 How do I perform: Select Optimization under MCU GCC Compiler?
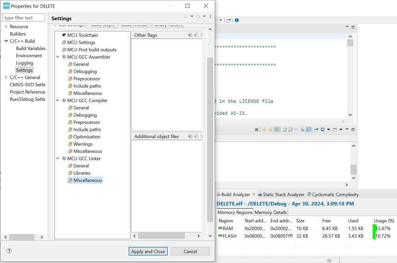click(84, 137)
